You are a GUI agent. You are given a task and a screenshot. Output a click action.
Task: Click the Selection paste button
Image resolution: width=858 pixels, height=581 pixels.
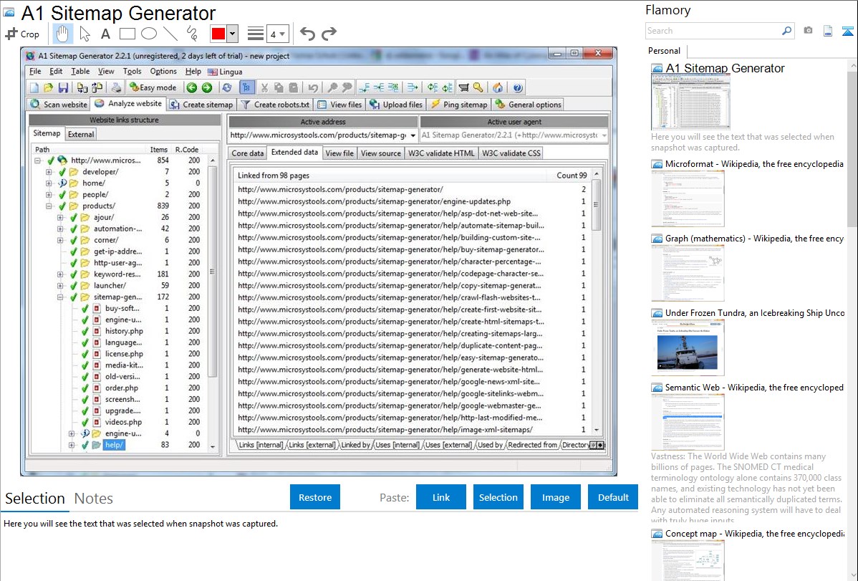click(498, 497)
